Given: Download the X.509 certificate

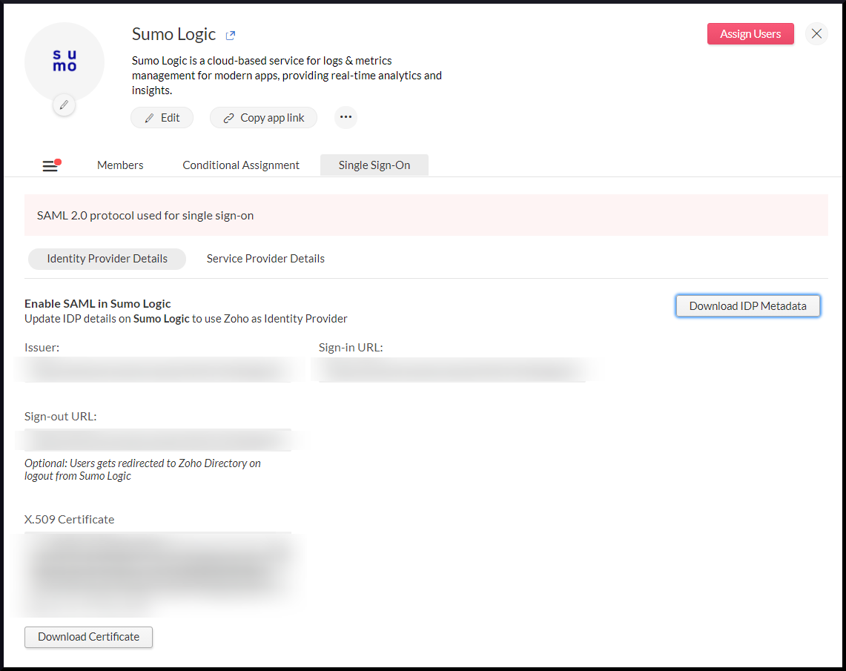Looking at the screenshot, I should click(88, 637).
